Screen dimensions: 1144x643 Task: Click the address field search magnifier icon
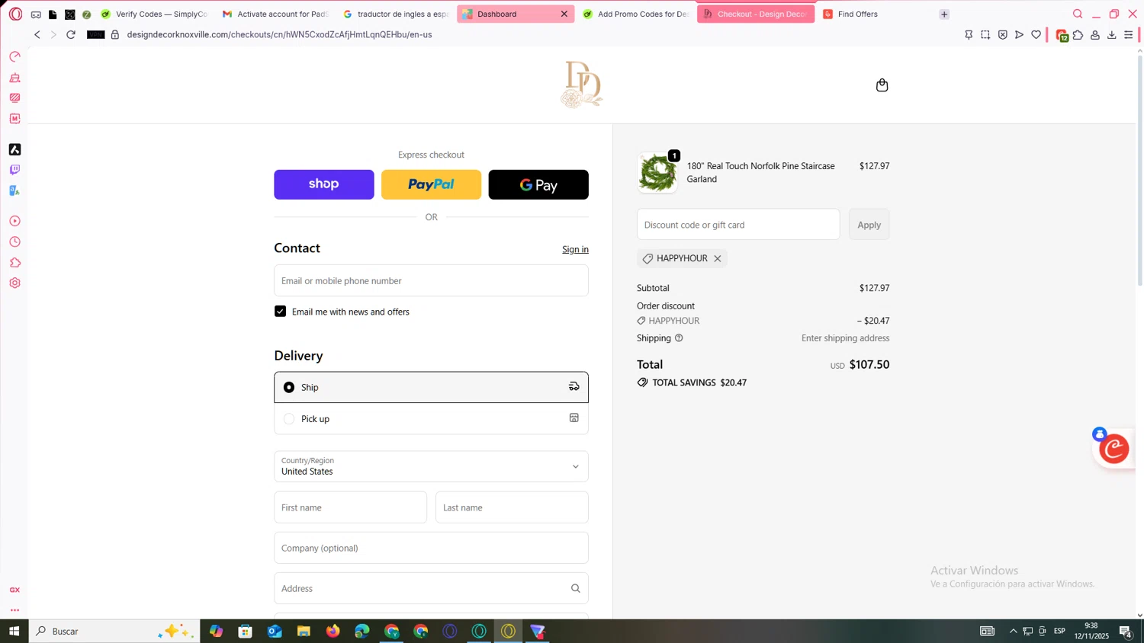click(x=576, y=588)
